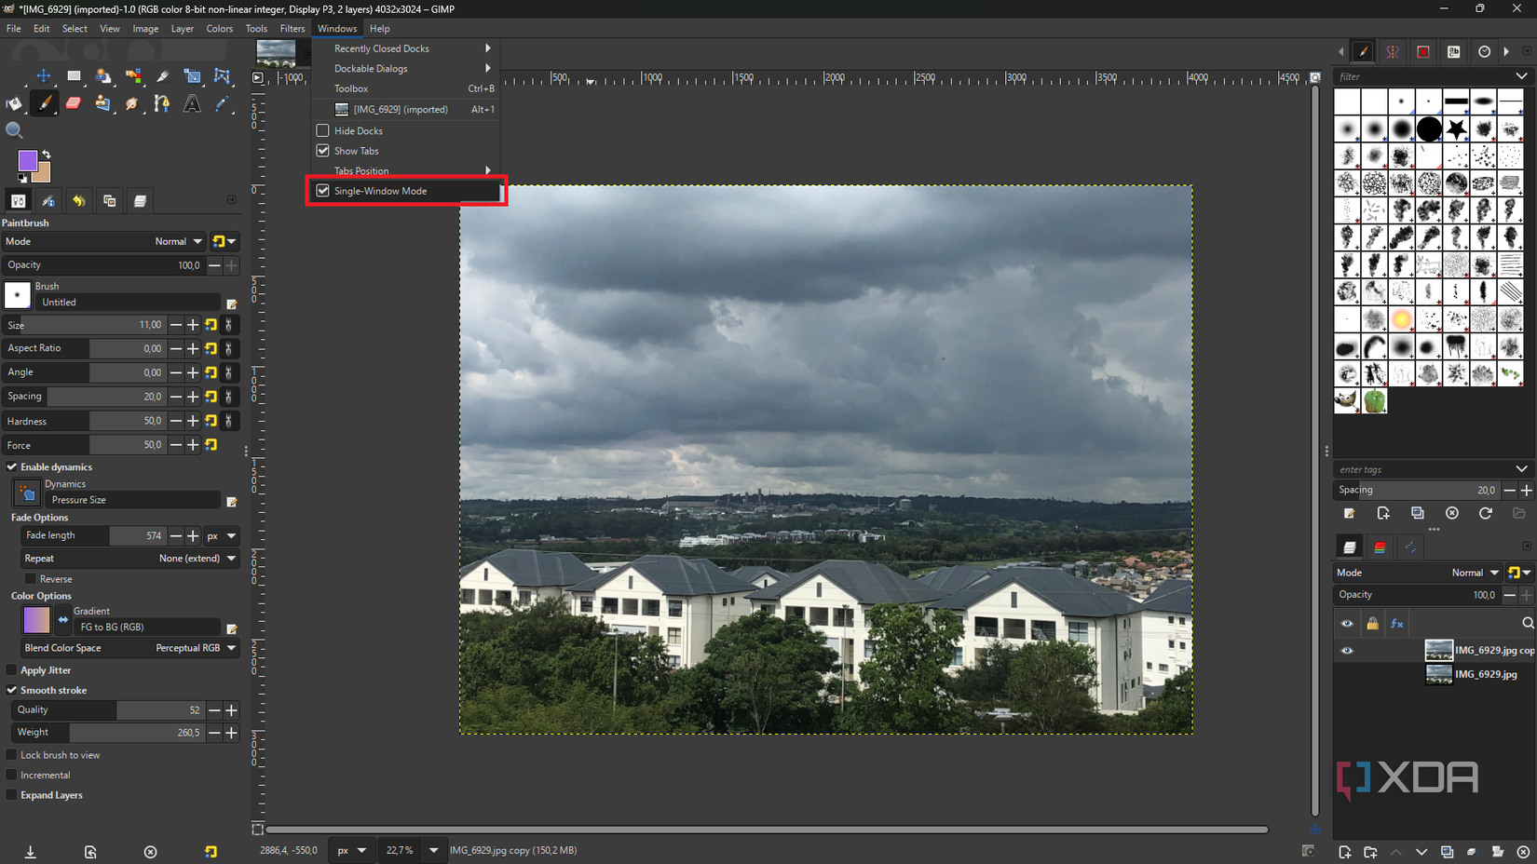Activate the Zoom tool

(14, 130)
